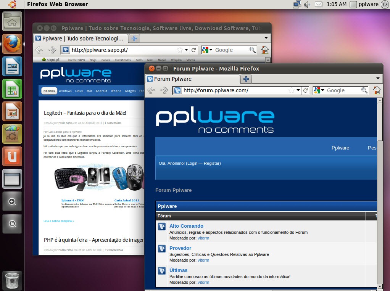Open the Gadgets category on the Pplware site
This screenshot has width=390, height=291.
coord(131,91)
